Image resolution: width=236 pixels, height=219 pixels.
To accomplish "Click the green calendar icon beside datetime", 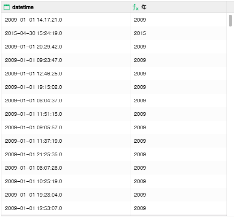I will tap(6, 7).
